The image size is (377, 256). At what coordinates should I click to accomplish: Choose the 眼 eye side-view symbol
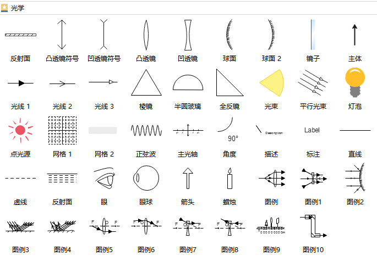tap(105, 178)
